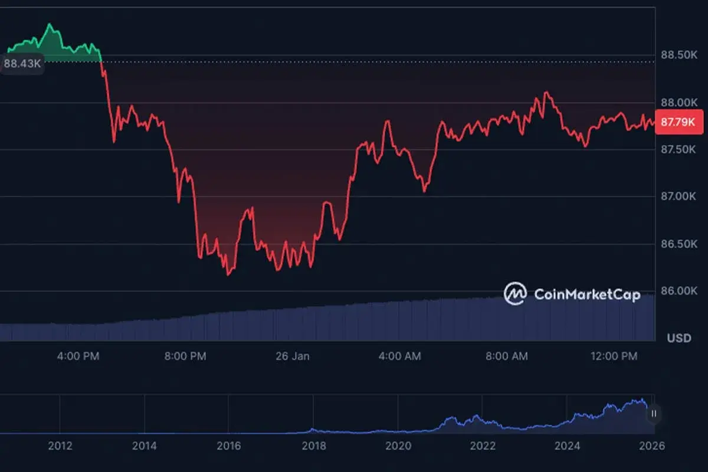
Task: Click the CoinMarketCap logo icon
Action: [x=516, y=294]
